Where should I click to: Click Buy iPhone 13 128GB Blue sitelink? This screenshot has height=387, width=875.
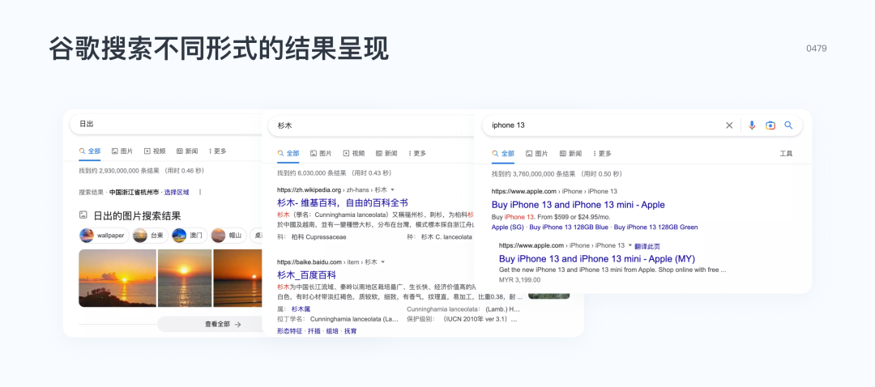[x=569, y=227]
